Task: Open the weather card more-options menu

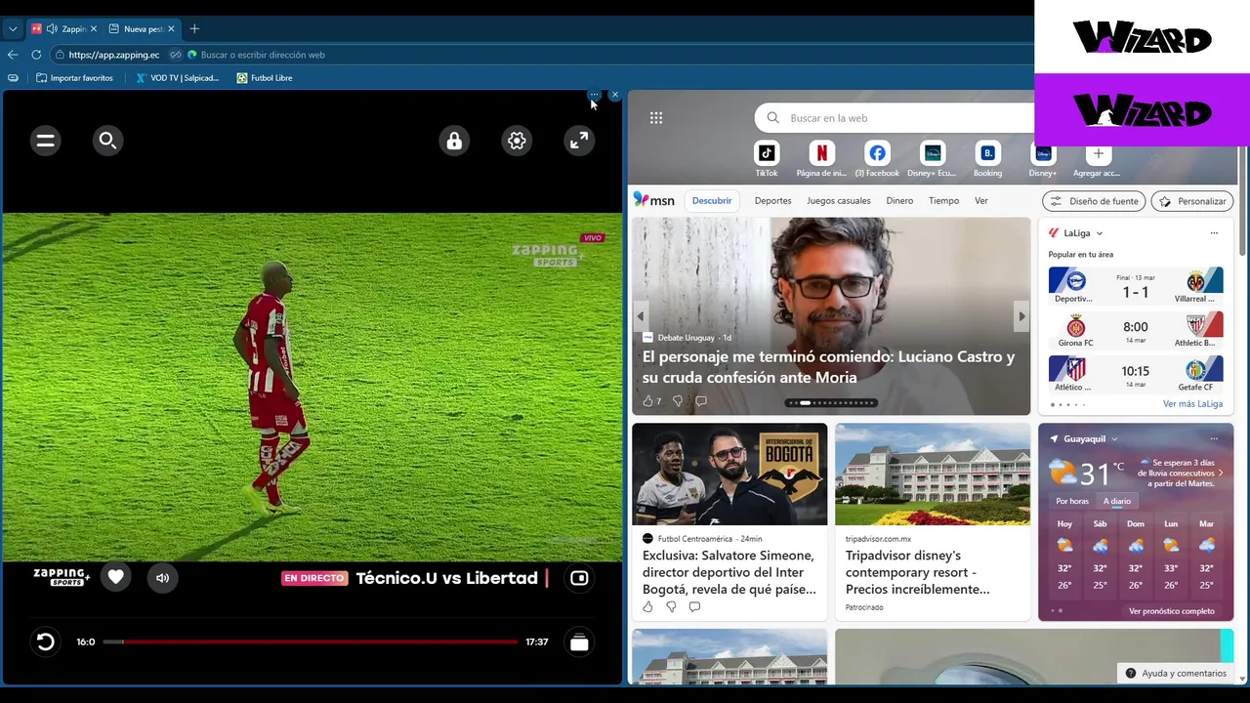Action: pos(1214,438)
